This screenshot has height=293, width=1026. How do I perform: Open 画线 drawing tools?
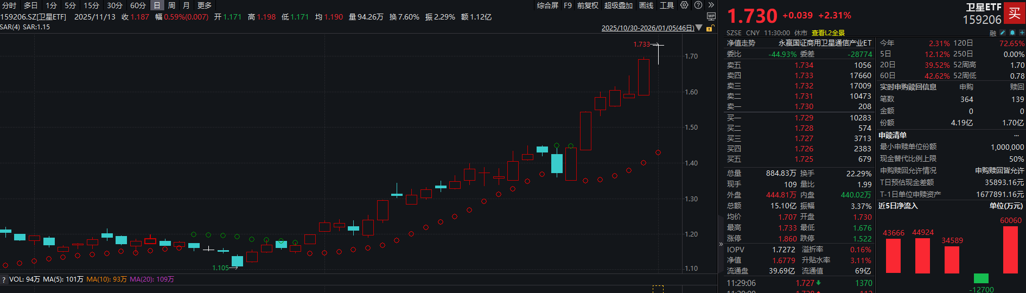[x=646, y=5]
